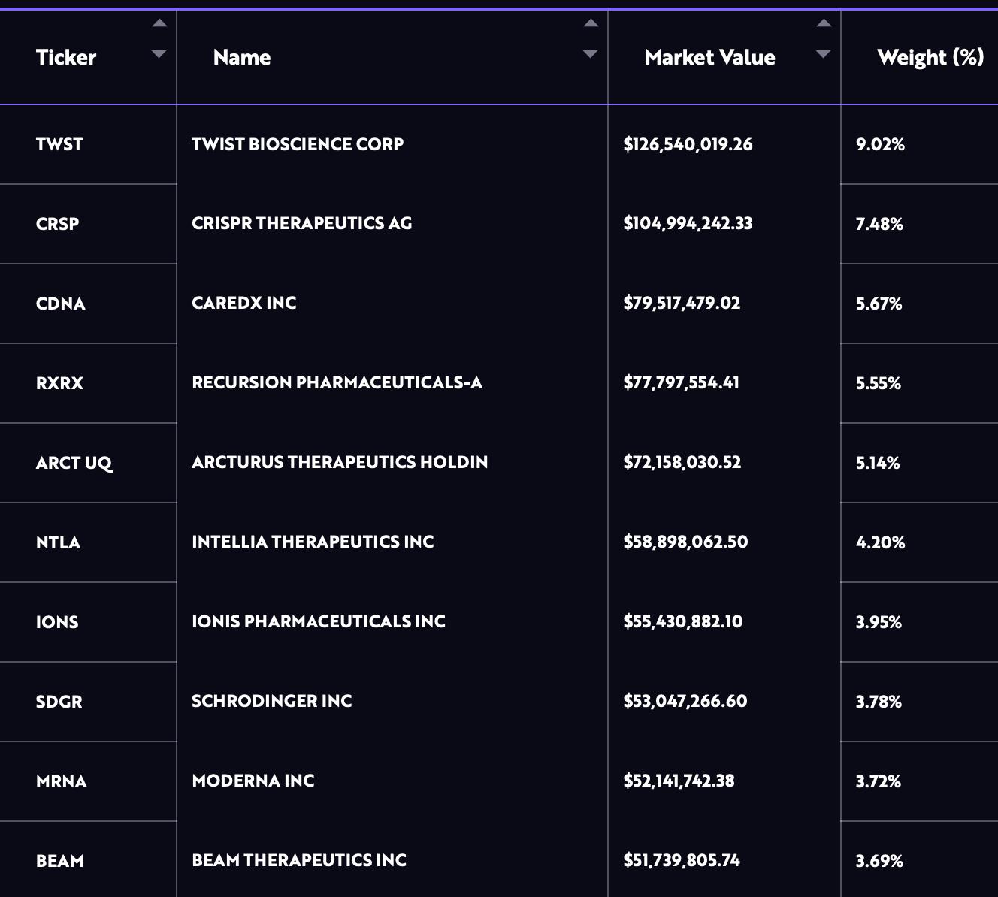Screen dimensions: 998x897
Task: Select market value $77,797,554.41
Action: (x=682, y=382)
